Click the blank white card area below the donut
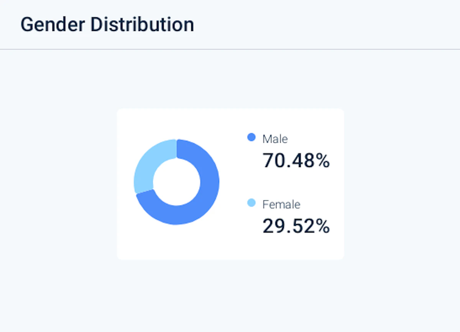The height and width of the screenshot is (332, 460). (177, 243)
